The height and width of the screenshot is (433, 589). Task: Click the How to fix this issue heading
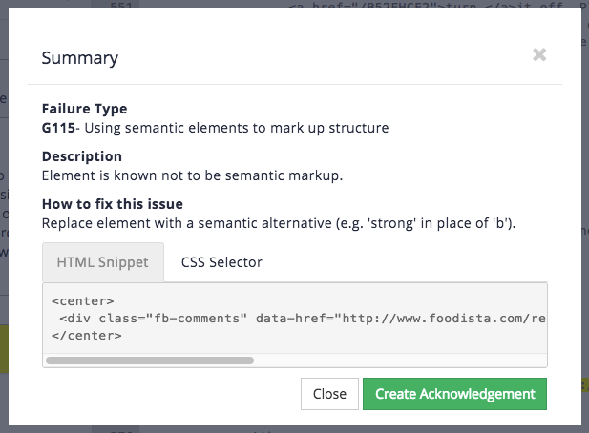pos(112,204)
